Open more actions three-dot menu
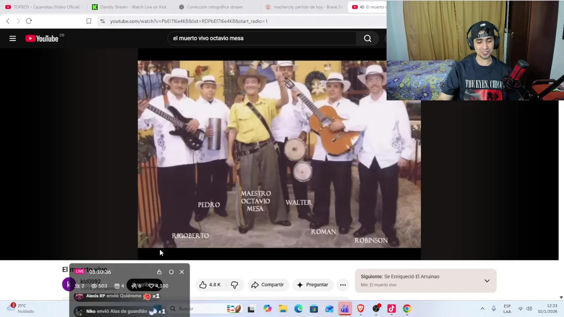This screenshot has height=317, width=564. (x=343, y=285)
